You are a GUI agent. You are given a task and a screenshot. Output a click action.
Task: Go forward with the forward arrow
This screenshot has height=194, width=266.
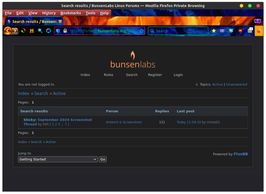click(x=15, y=31)
